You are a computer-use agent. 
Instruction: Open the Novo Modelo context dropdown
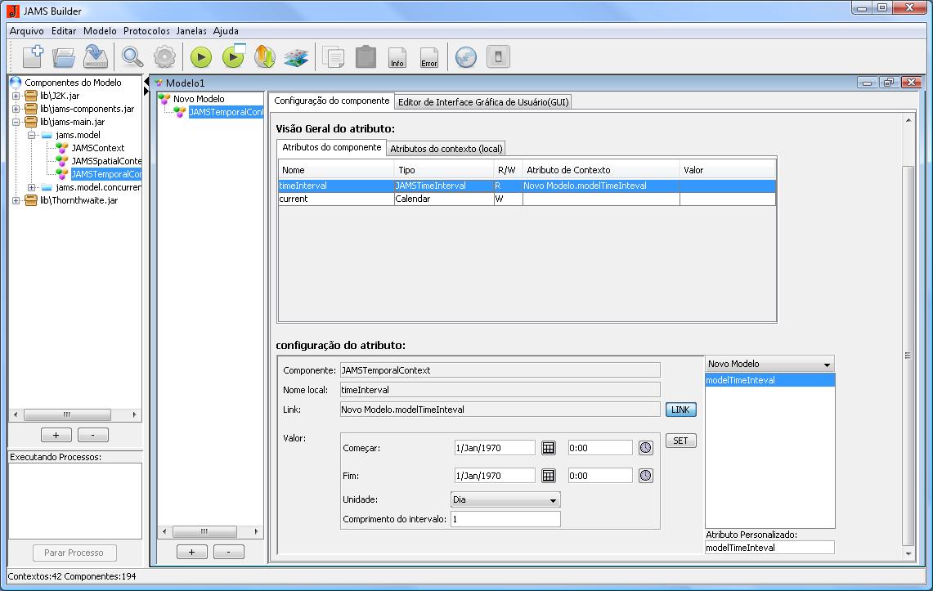pyautogui.click(x=769, y=365)
